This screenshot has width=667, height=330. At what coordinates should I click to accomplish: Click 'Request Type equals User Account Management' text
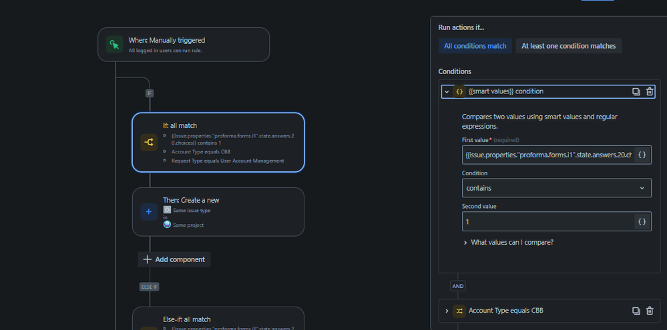pos(228,161)
